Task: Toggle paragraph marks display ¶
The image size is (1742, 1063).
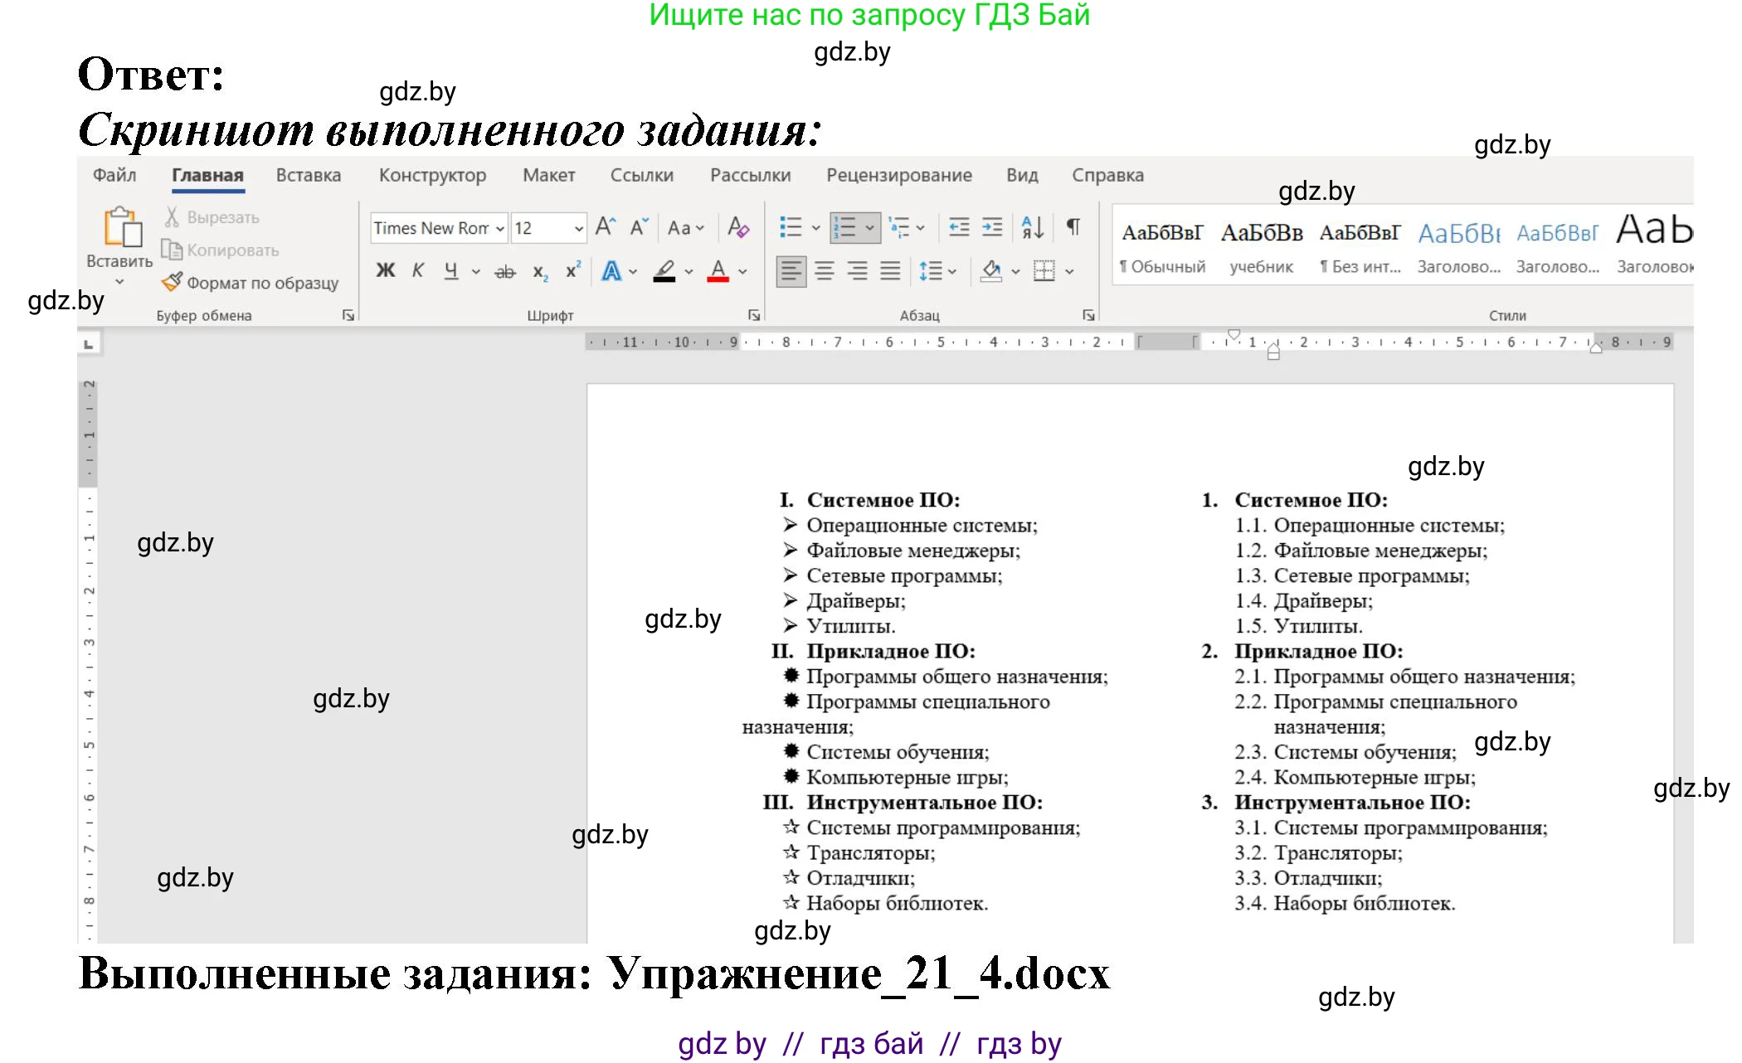Action: click(x=1073, y=226)
